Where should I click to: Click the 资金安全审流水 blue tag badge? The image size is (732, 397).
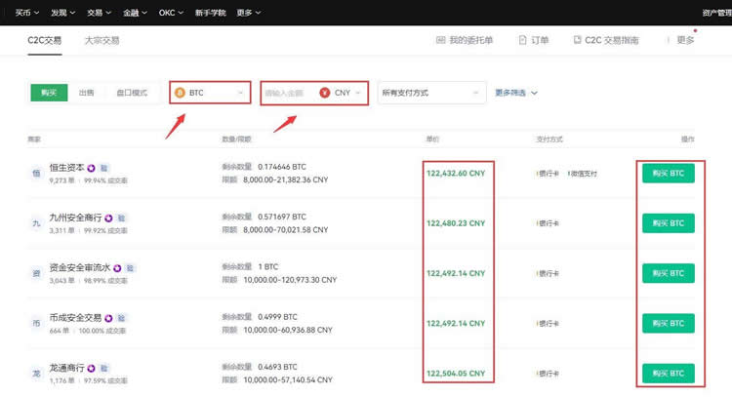coord(130,268)
